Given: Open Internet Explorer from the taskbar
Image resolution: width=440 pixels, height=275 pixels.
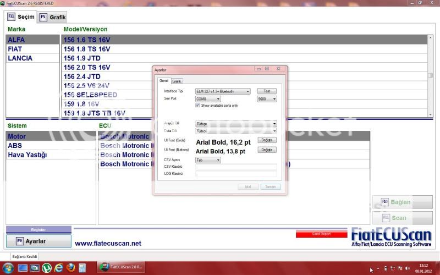Looking at the screenshot, I should pyautogui.click(x=59, y=268).
